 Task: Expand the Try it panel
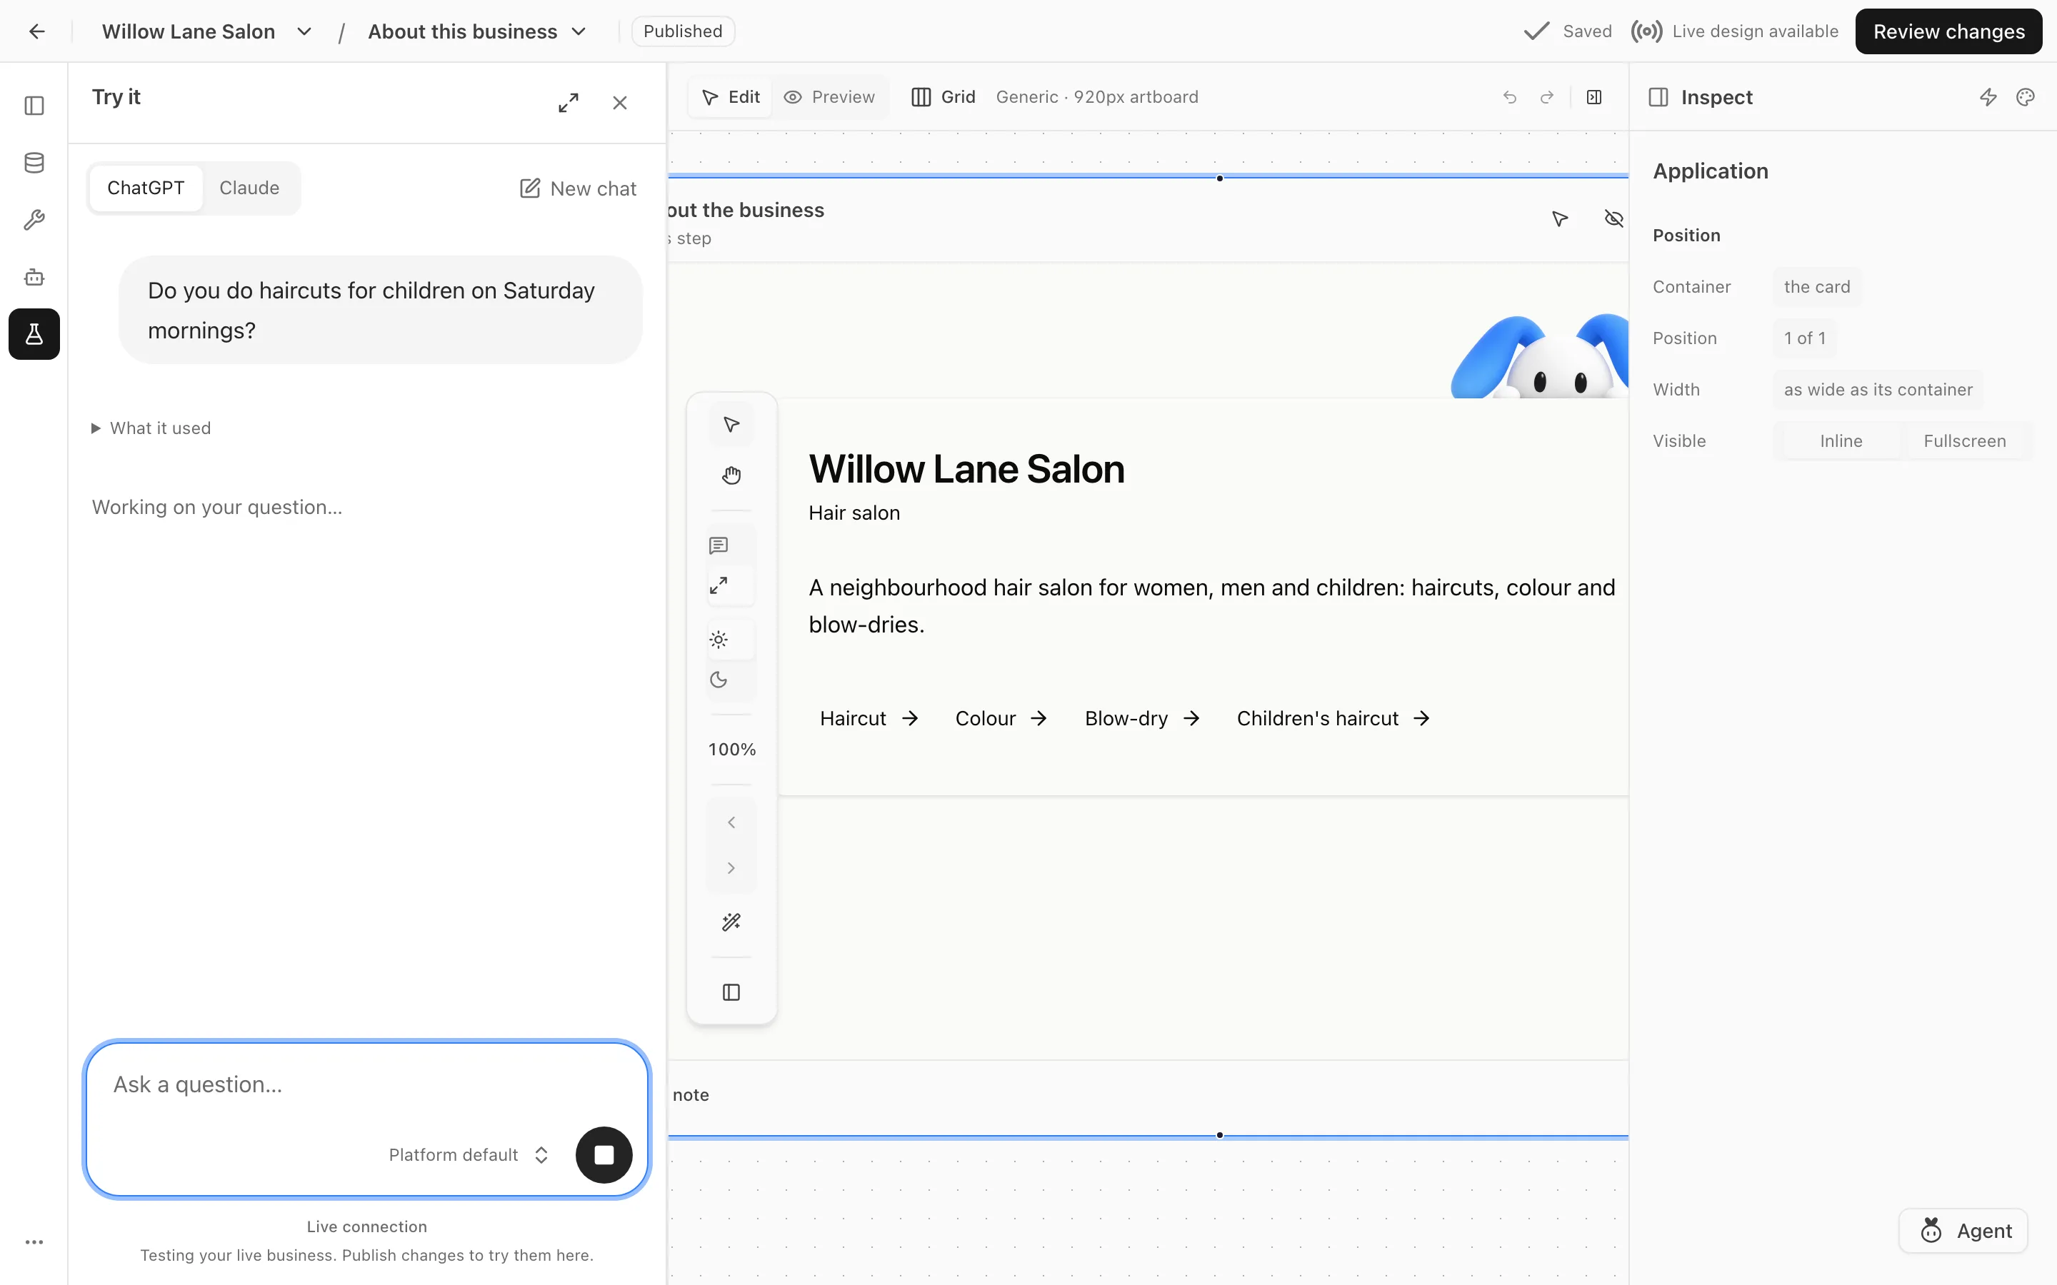point(569,103)
